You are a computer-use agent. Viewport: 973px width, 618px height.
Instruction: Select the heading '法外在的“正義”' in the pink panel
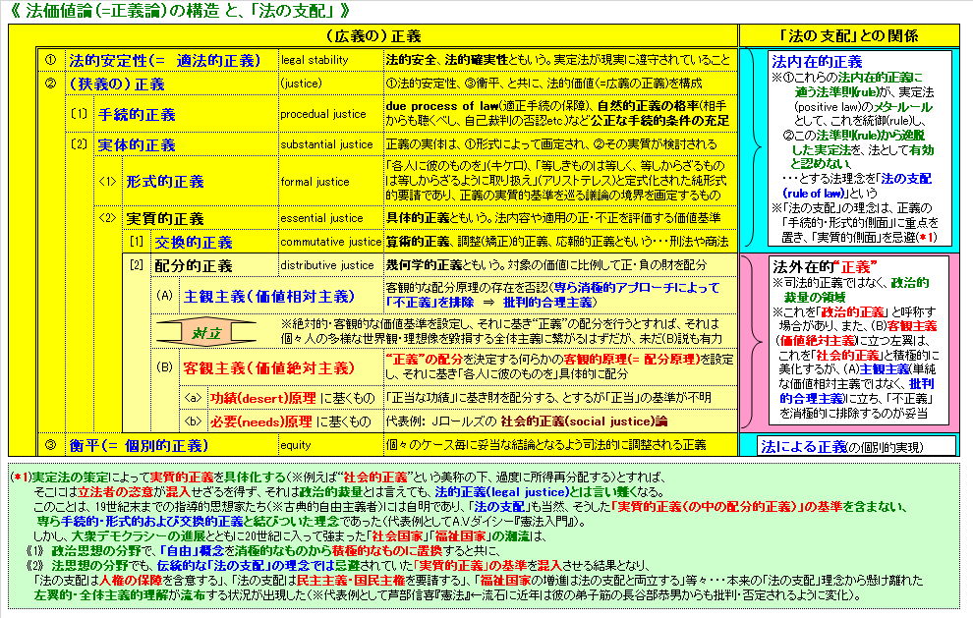(x=824, y=267)
